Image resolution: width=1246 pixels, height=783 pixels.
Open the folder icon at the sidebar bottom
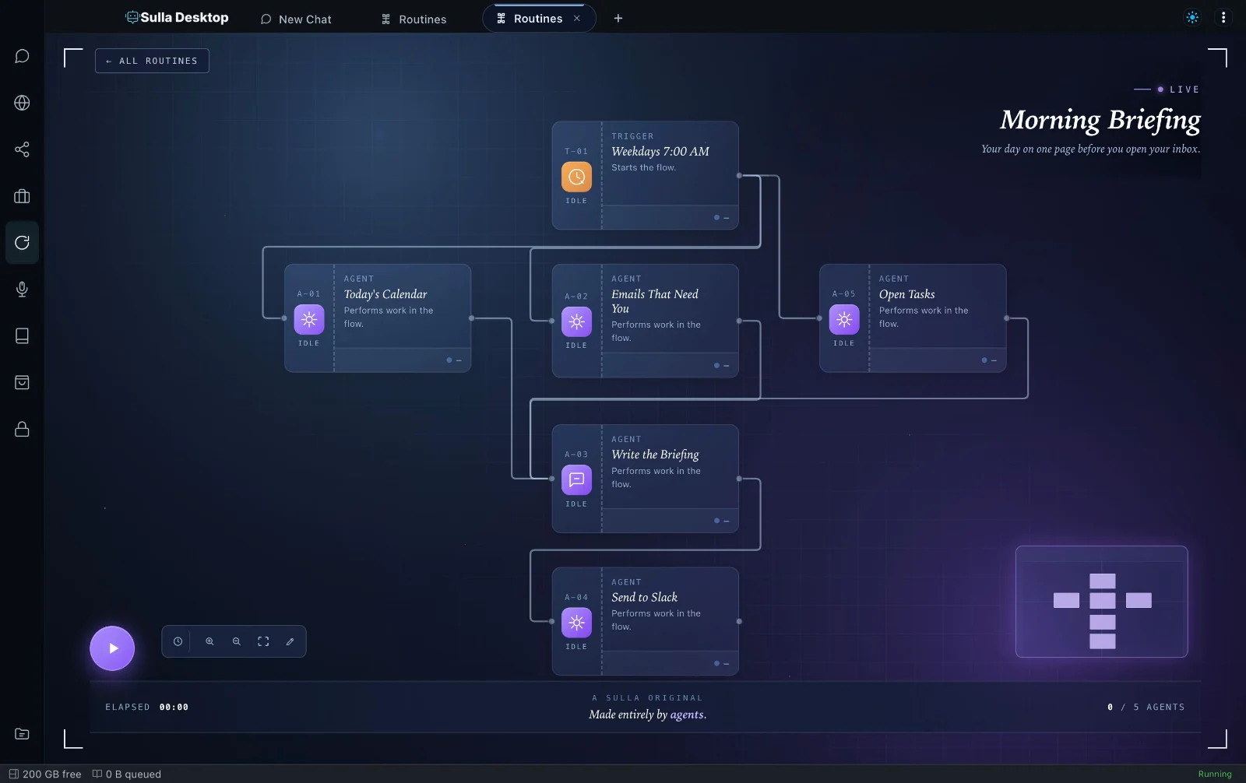[22, 734]
